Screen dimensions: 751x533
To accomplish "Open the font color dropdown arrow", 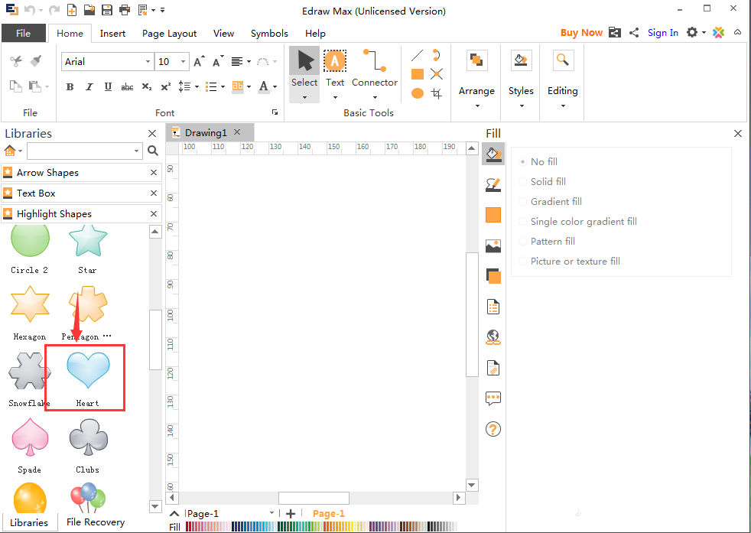I will (275, 86).
